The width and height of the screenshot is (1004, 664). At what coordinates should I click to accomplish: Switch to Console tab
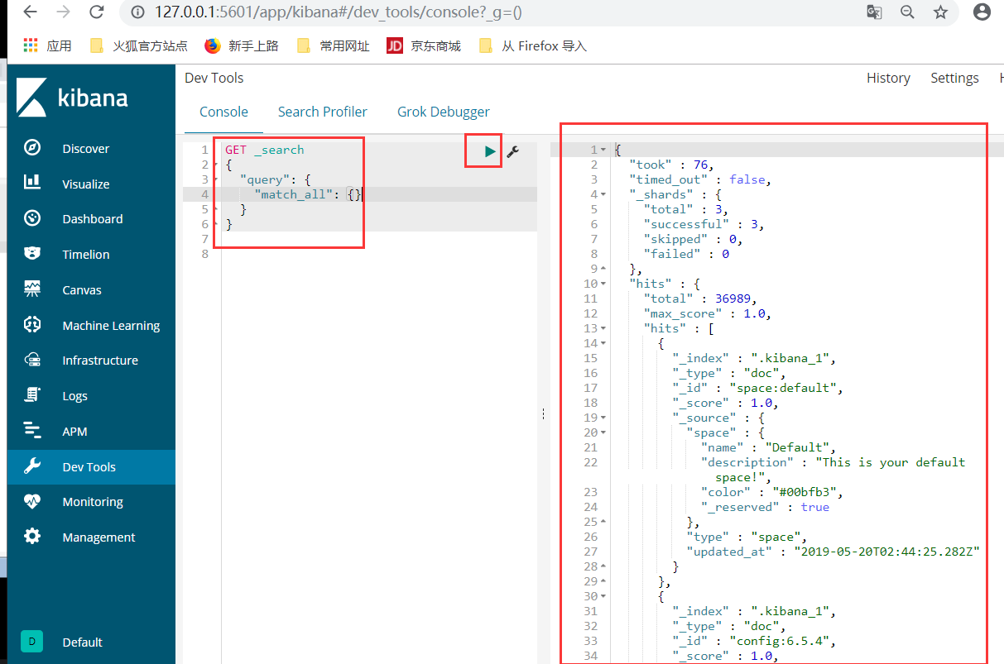(223, 112)
